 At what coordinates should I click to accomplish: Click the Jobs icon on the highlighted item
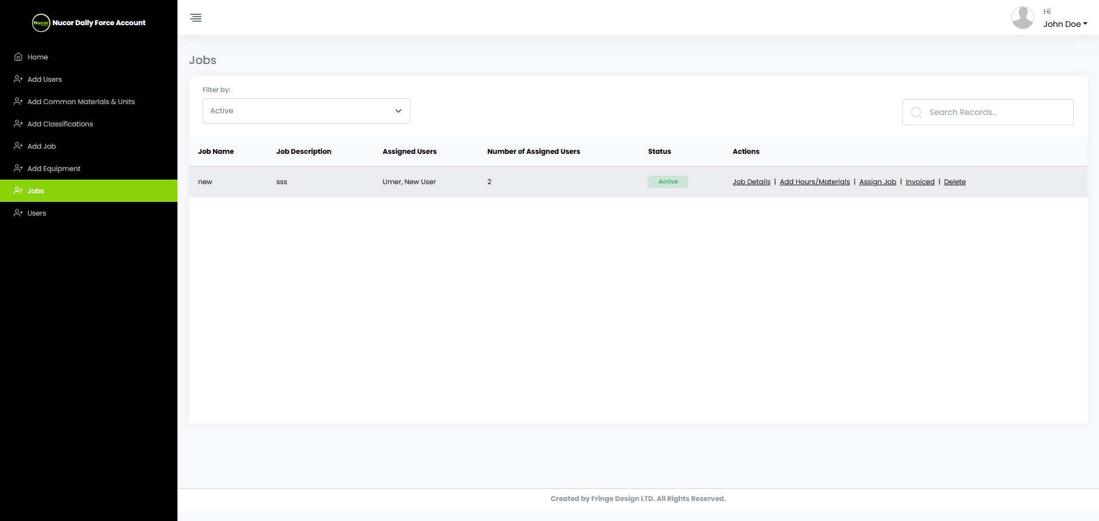pyautogui.click(x=18, y=190)
